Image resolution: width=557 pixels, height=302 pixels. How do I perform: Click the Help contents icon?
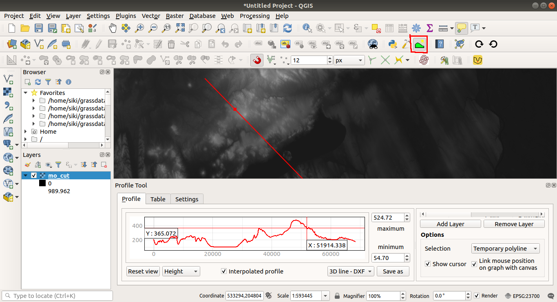pyautogui.click(x=439, y=44)
